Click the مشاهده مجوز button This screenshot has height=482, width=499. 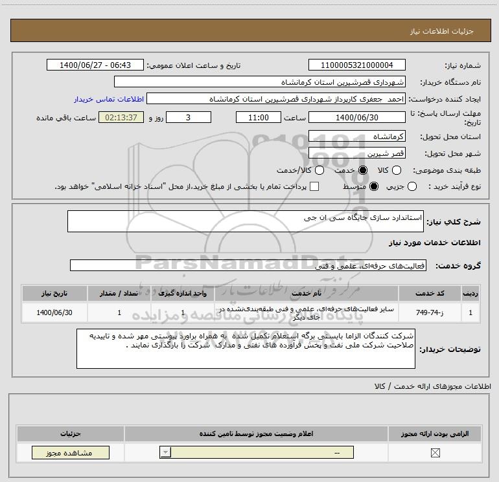[x=71, y=452]
